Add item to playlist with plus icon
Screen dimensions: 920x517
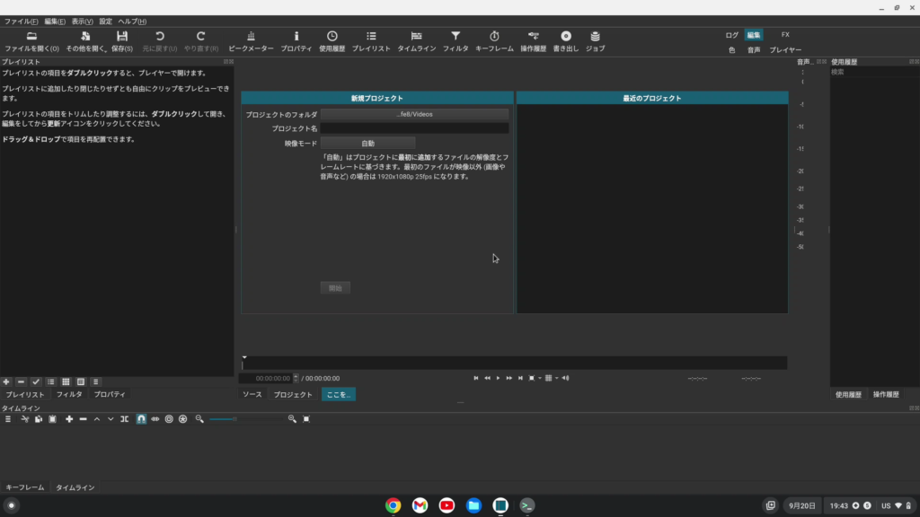click(6, 381)
